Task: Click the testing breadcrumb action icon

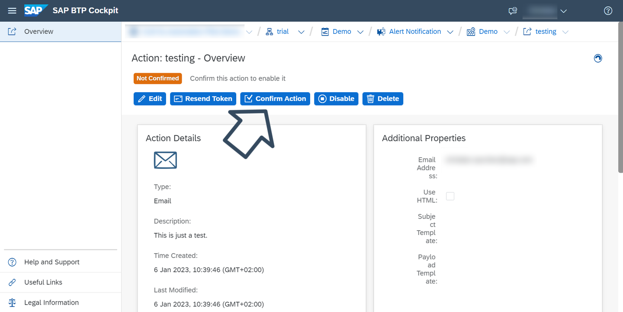Action: (x=527, y=32)
